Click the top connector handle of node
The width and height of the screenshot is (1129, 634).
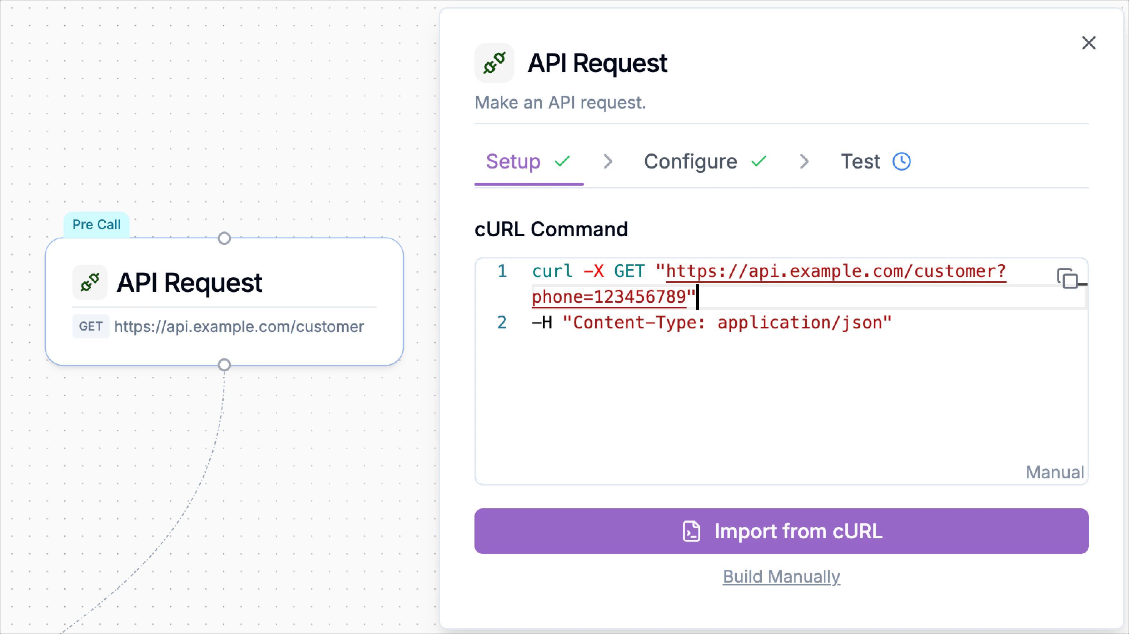(224, 238)
